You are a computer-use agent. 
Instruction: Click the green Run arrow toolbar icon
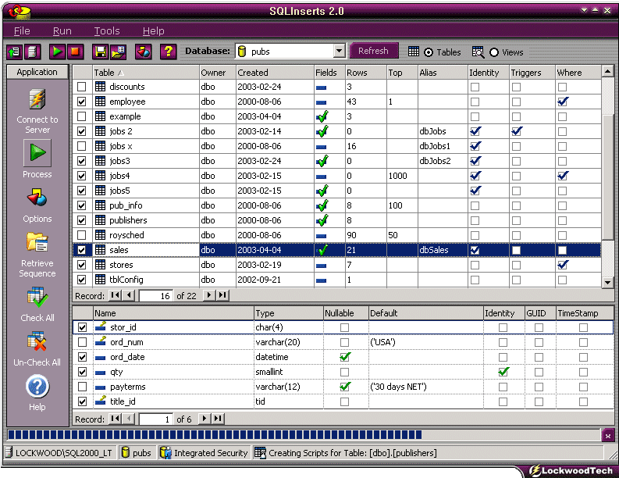57,52
